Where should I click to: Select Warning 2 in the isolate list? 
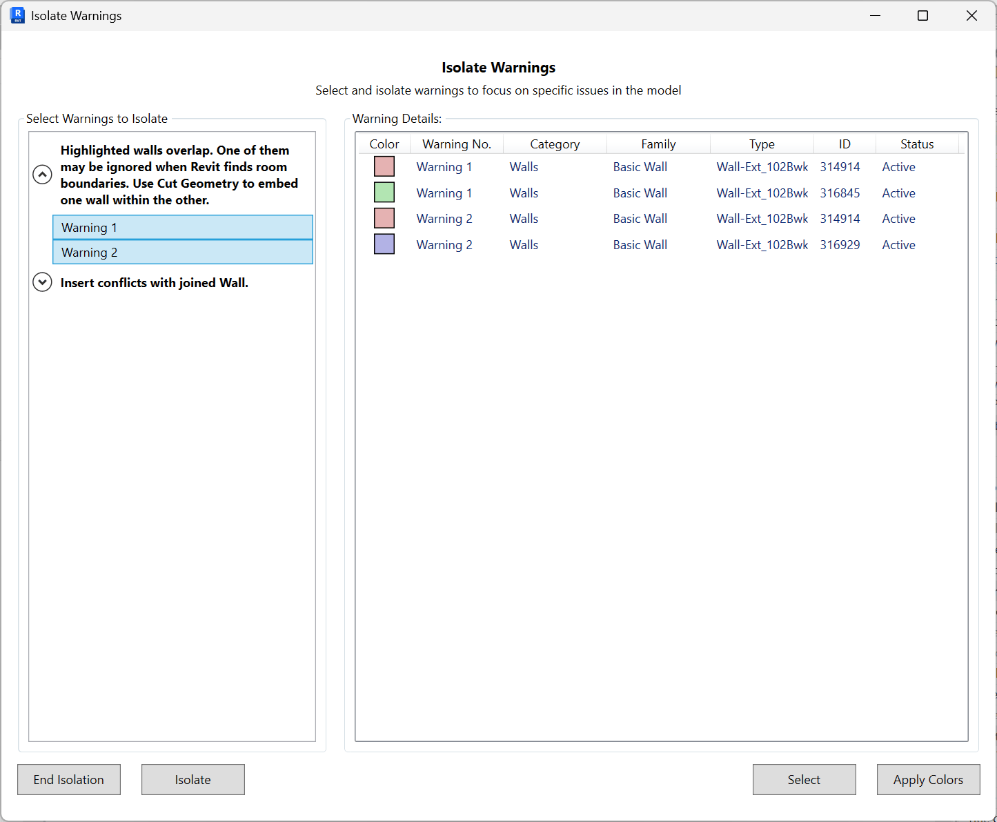pos(182,252)
